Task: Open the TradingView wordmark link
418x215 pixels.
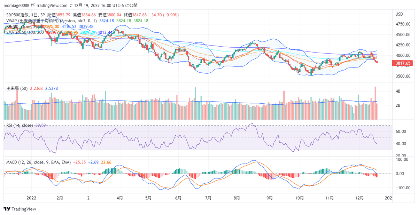Action: click(24, 209)
